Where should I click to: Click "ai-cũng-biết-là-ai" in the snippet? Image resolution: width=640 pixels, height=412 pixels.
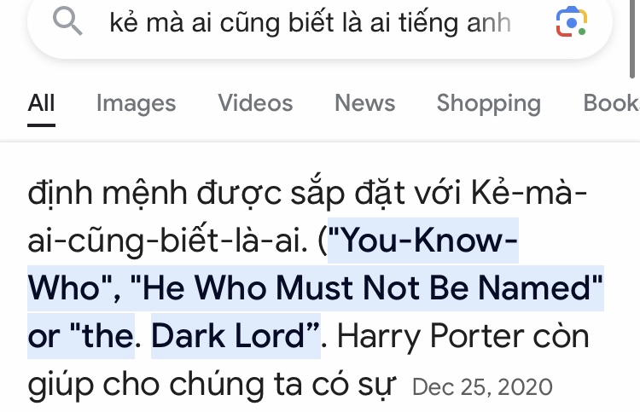pos(167,241)
